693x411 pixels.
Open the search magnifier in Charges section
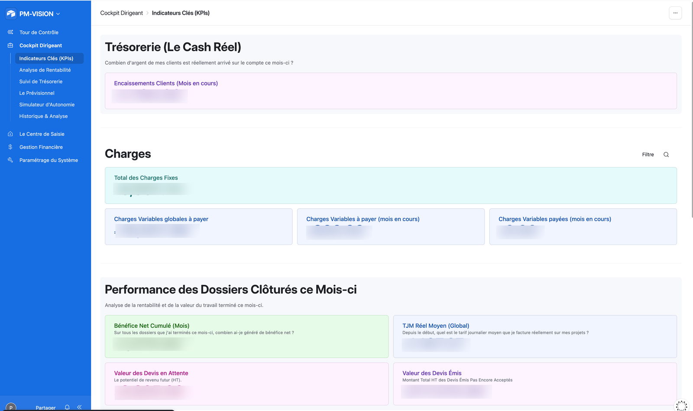pos(666,154)
